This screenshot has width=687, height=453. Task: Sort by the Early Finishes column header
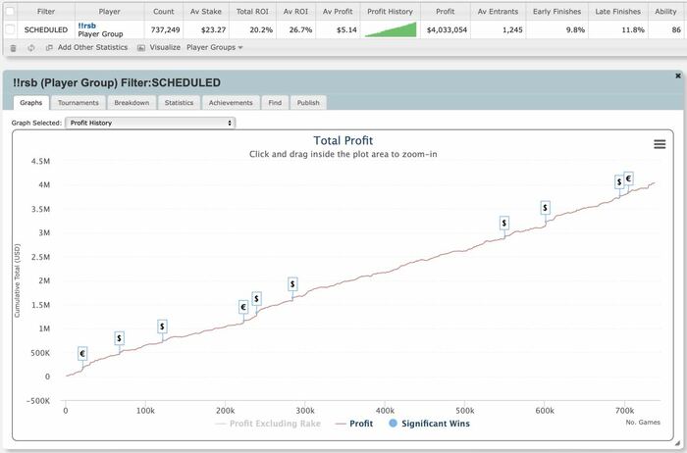[x=556, y=12]
